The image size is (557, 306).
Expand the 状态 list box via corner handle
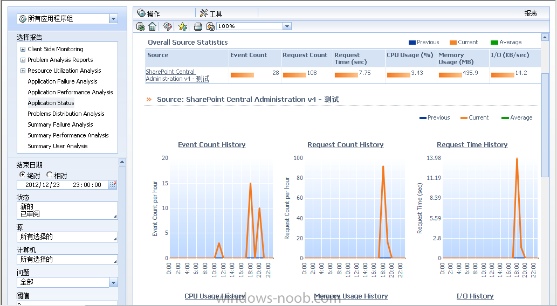(115, 217)
